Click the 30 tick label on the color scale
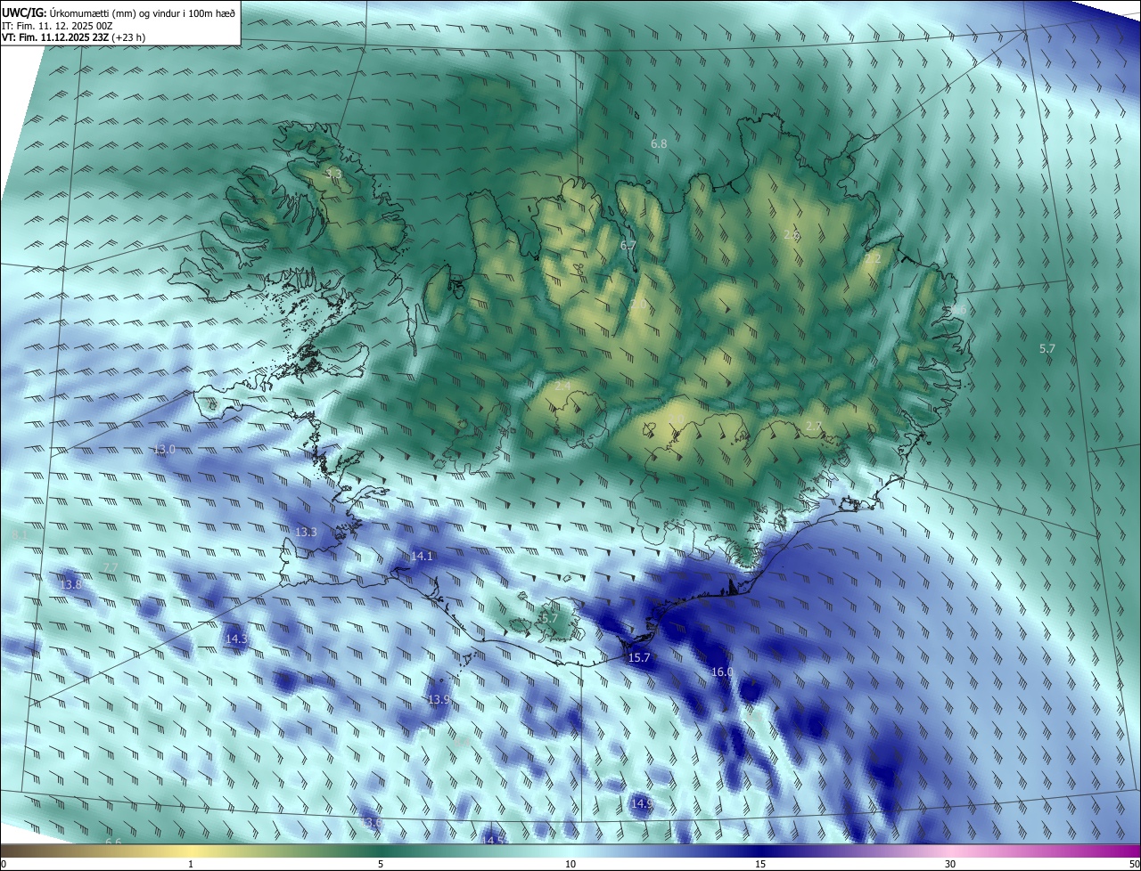The height and width of the screenshot is (871, 1141). pos(950,864)
